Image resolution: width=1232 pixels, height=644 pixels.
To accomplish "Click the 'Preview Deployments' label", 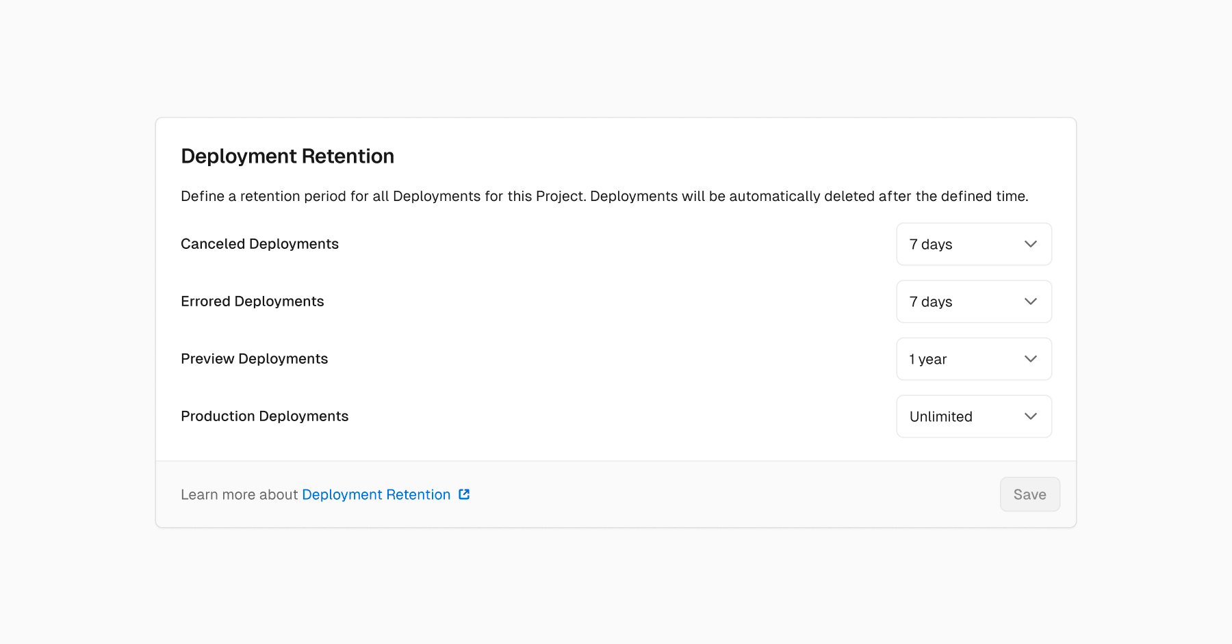I will point(254,359).
